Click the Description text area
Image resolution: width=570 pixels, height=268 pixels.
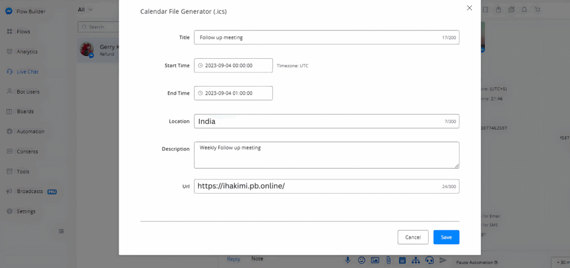point(326,155)
